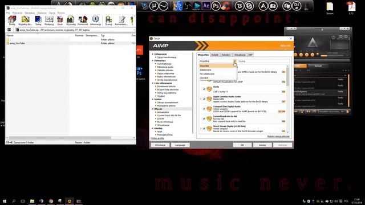Viewport: 365px width, 205px height.
Task: Open the Windows Start menu
Action: tap(5, 201)
